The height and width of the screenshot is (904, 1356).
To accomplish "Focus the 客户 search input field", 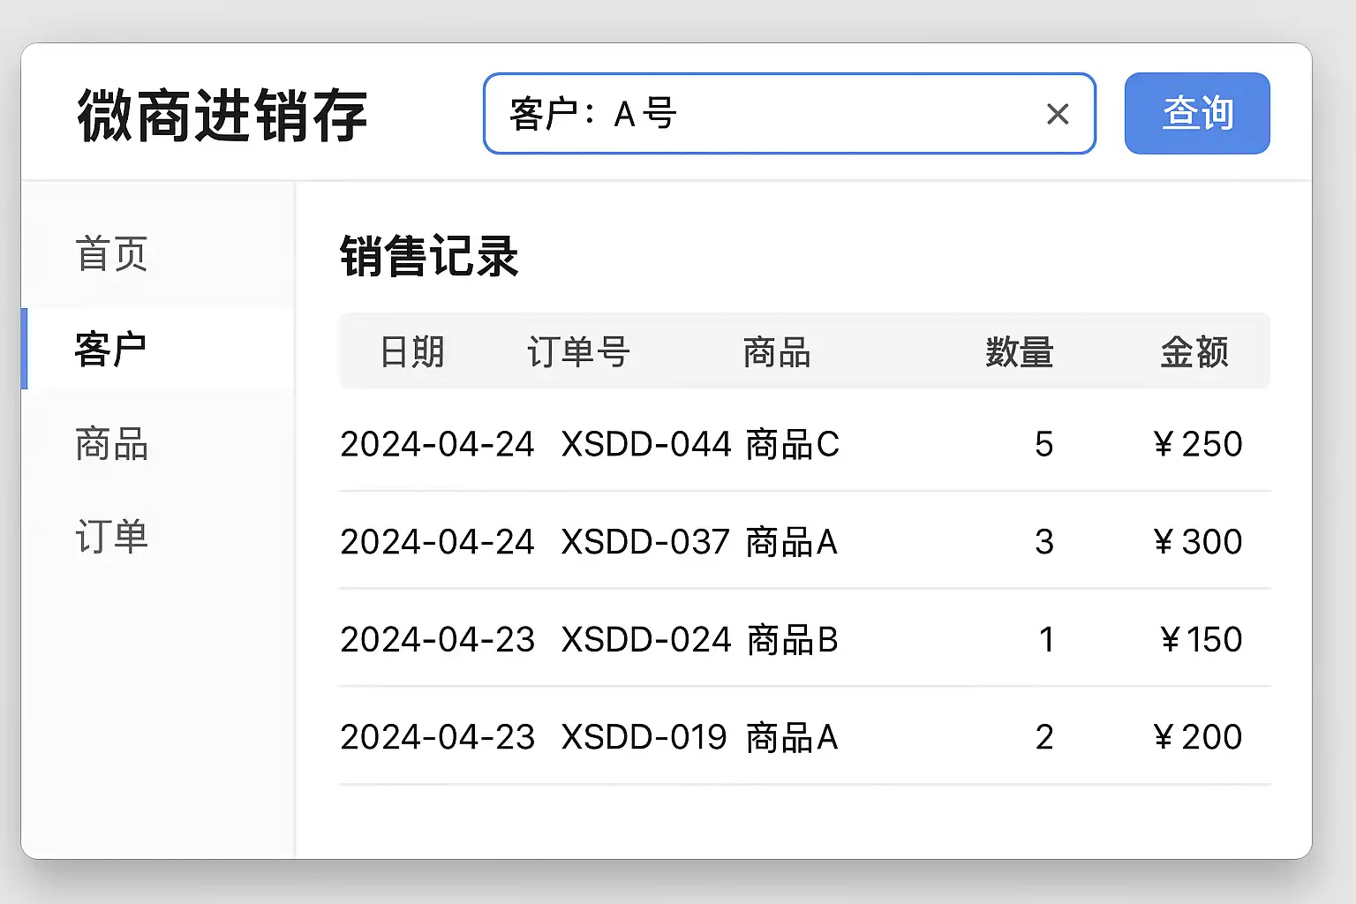I will (x=759, y=114).
